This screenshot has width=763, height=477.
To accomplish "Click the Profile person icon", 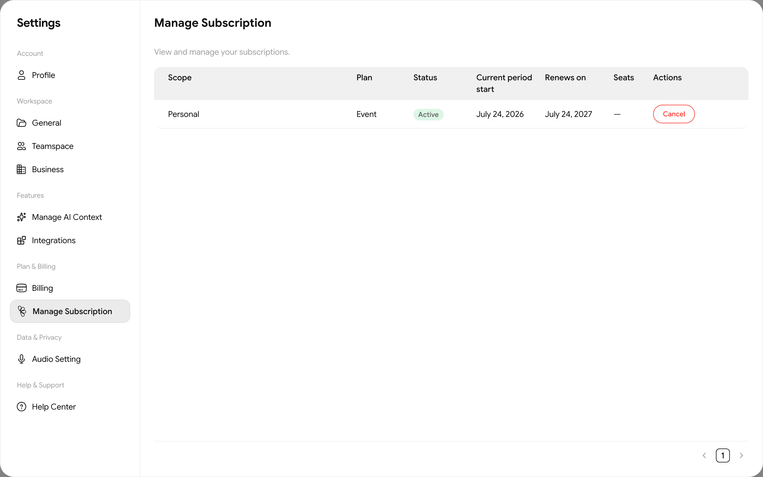I will 22,75.
